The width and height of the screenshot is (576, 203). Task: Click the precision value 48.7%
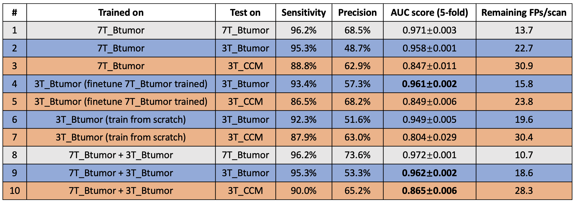[x=357, y=48]
